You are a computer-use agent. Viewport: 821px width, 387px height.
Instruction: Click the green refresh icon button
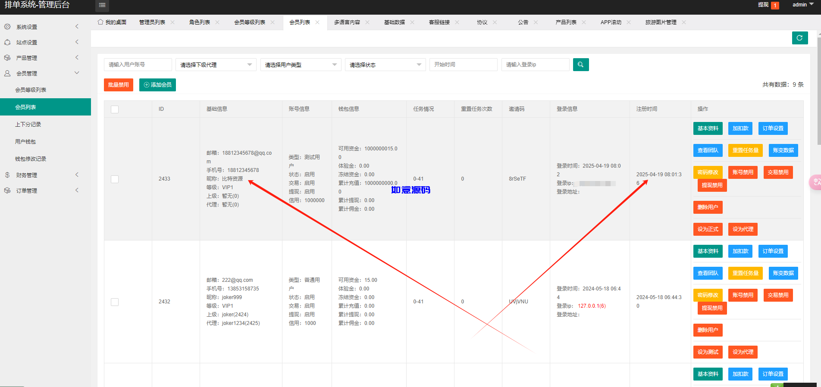pyautogui.click(x=800, y=38)
